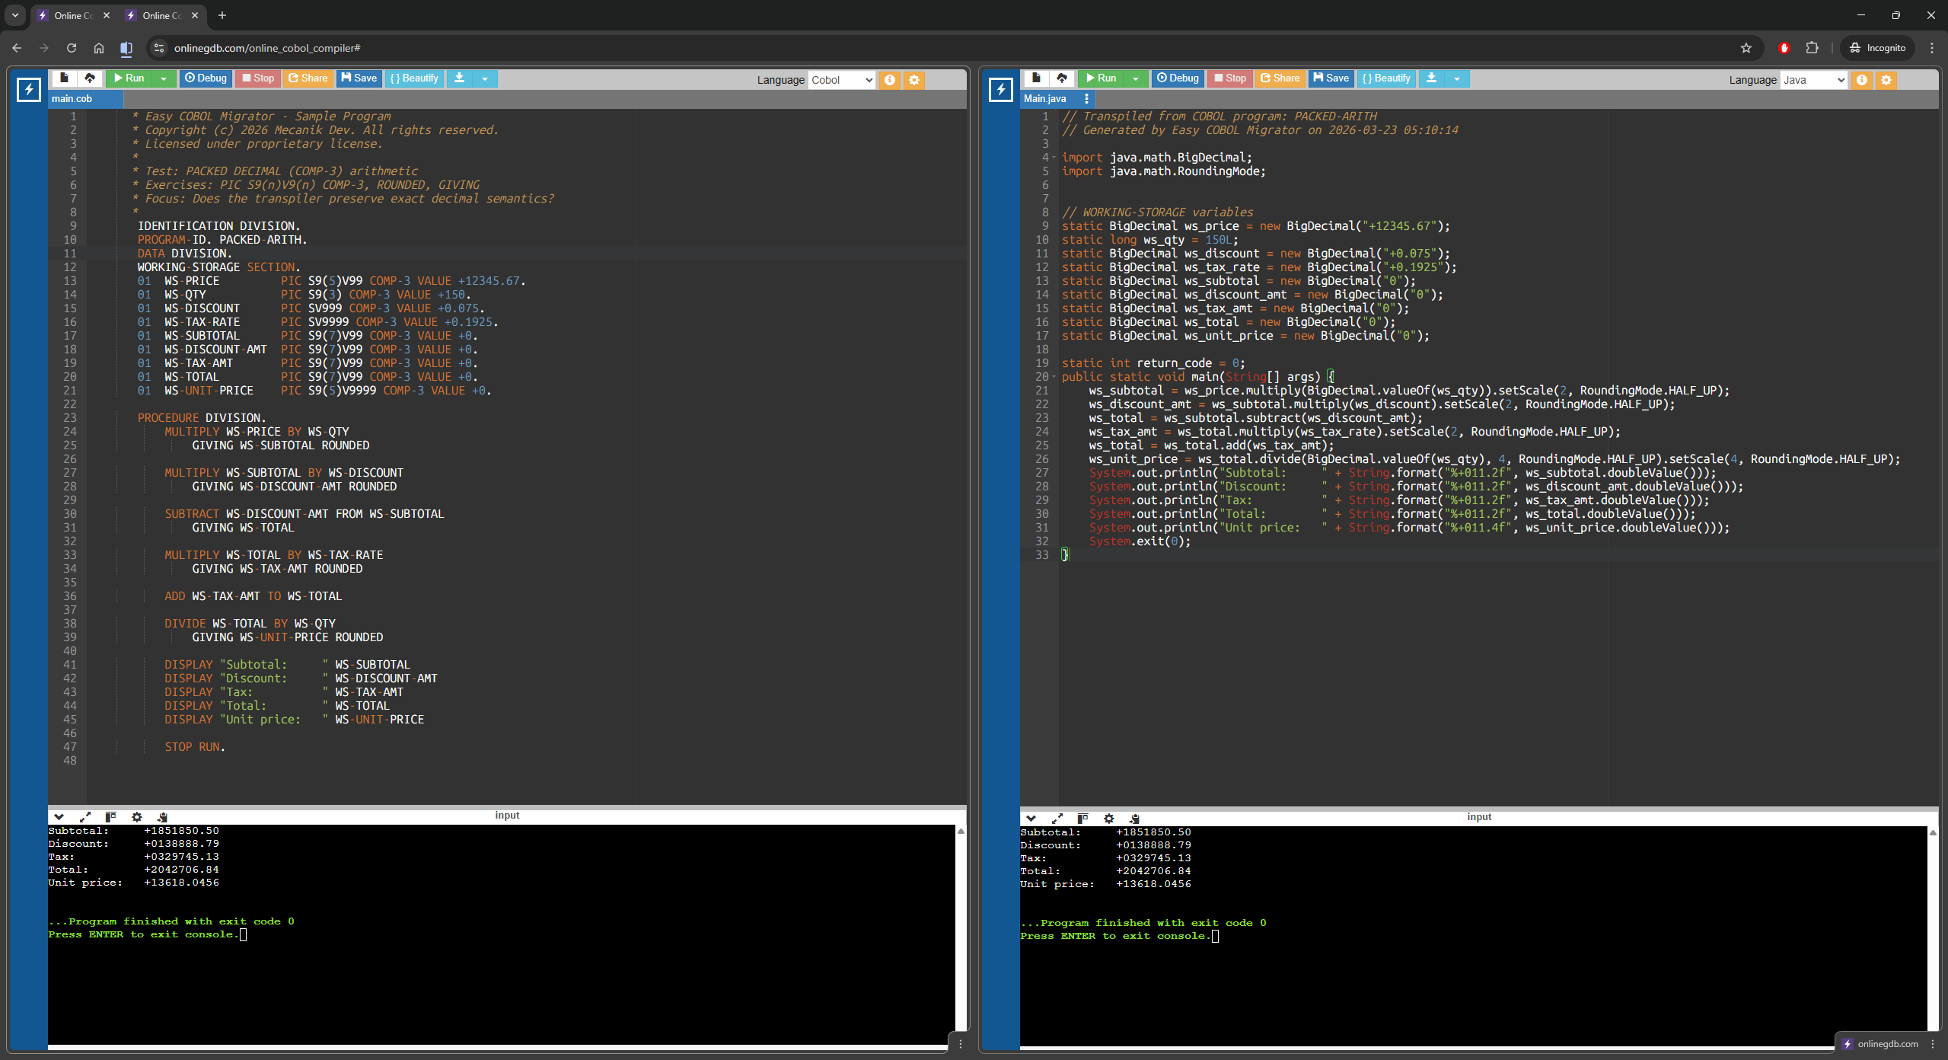Expand the Cobol console to fullscreen
1948x1060 pixels.
[x=85, y=817]
